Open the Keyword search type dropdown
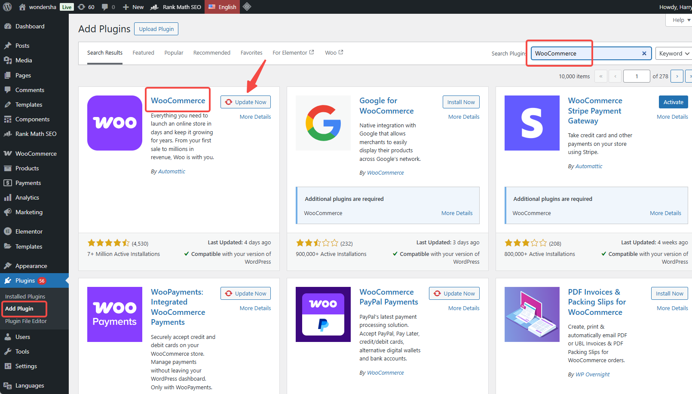This screenshot has height=394, width=692. [x=673, y=53]
